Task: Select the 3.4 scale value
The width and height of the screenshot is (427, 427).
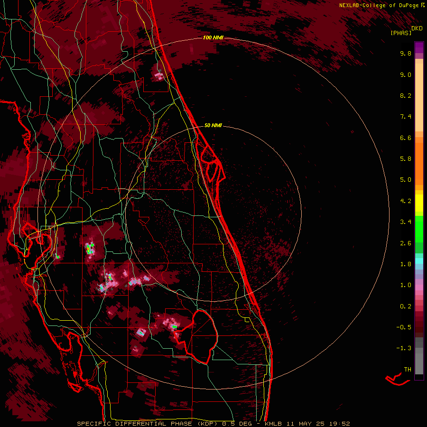Action: 406,222
